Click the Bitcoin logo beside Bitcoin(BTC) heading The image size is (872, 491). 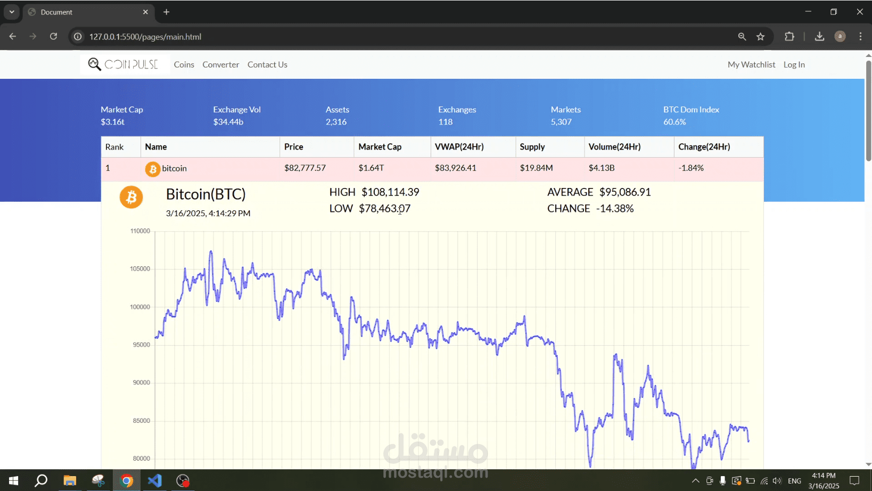click(x=131, y=197)
